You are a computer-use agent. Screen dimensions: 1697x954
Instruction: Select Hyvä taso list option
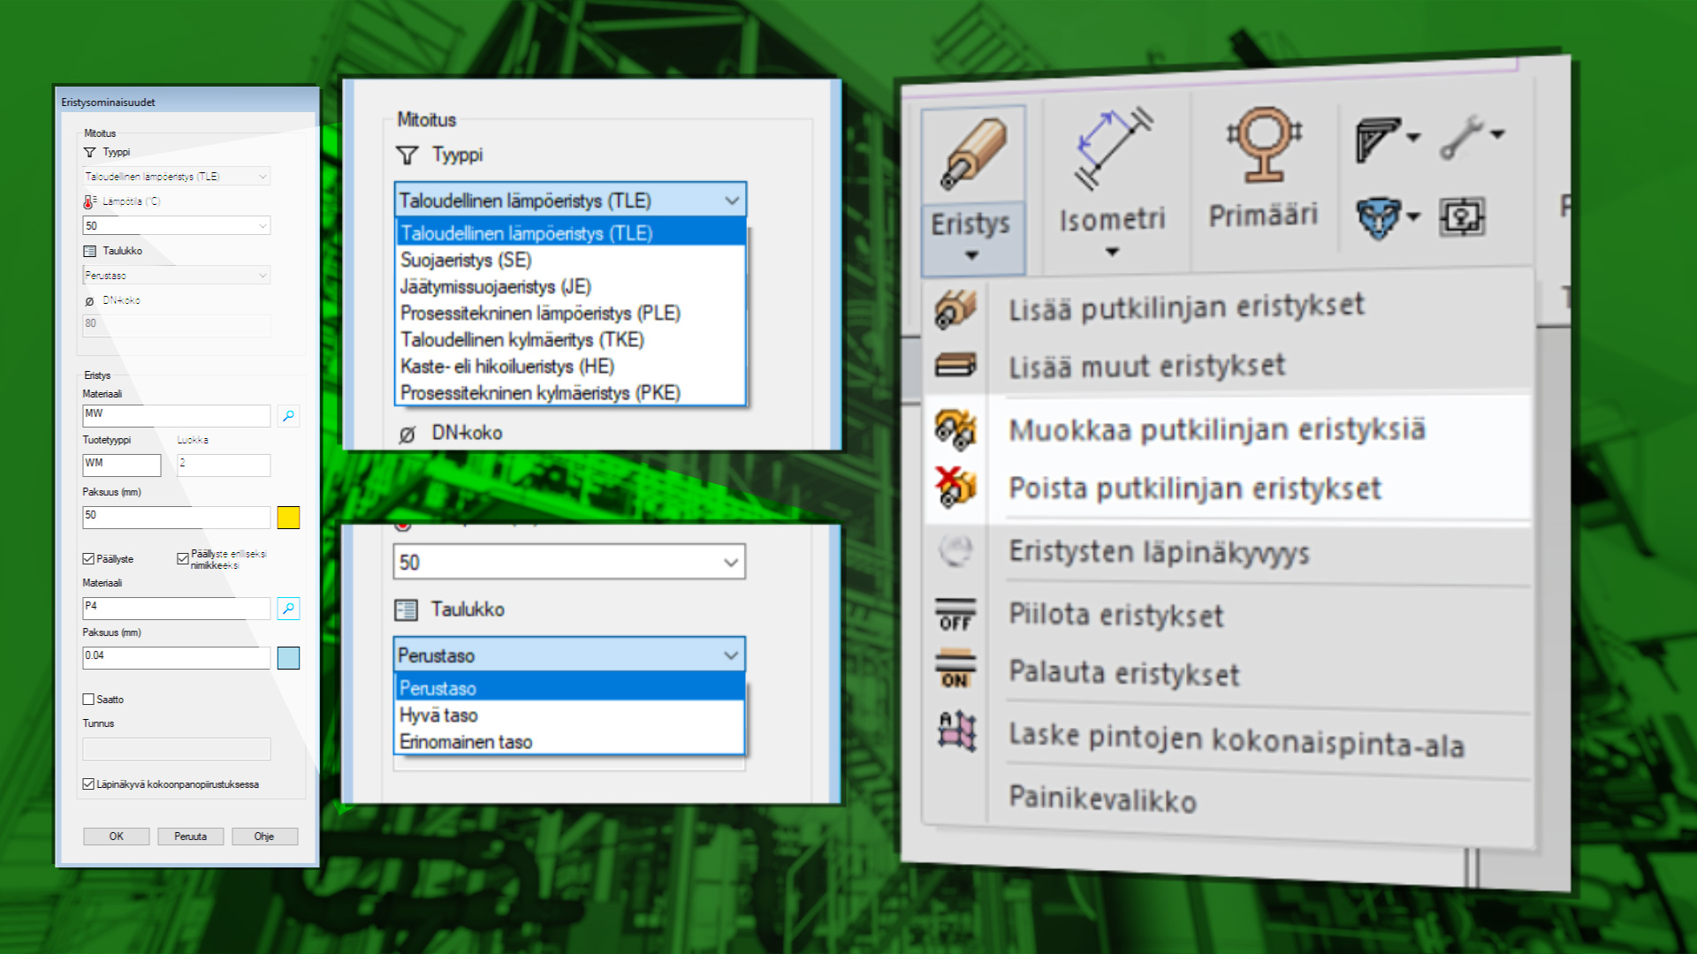pos(438,715)
